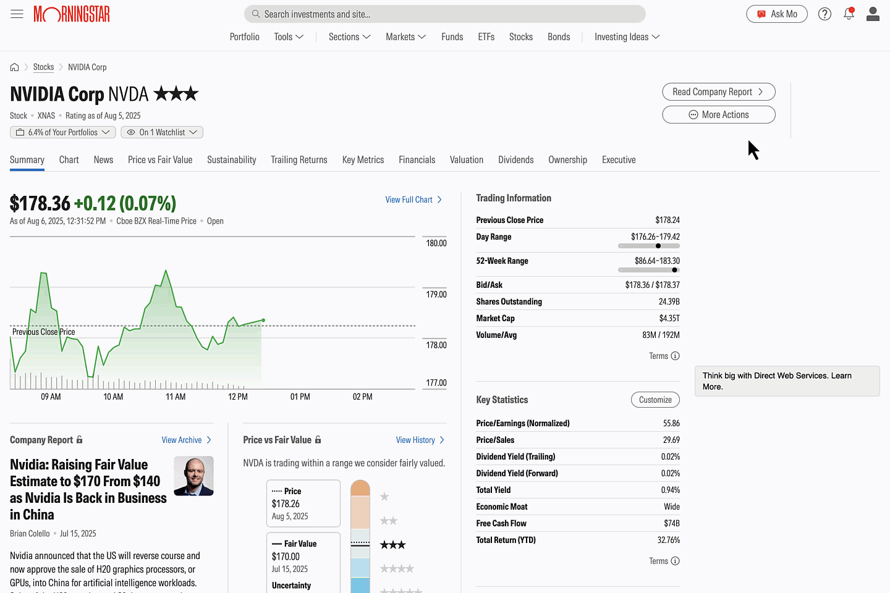Switch to the Chart tab
The image size is (890, 593).
point(69,159)
